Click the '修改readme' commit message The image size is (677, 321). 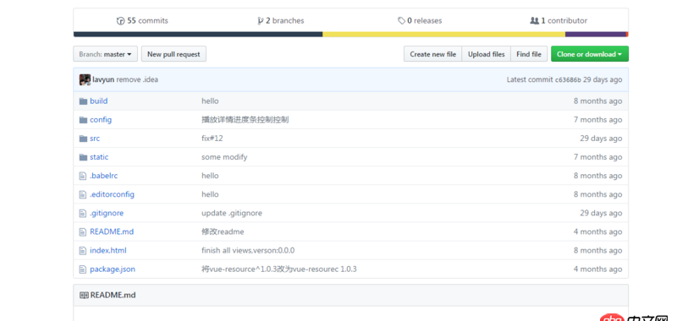223,231
